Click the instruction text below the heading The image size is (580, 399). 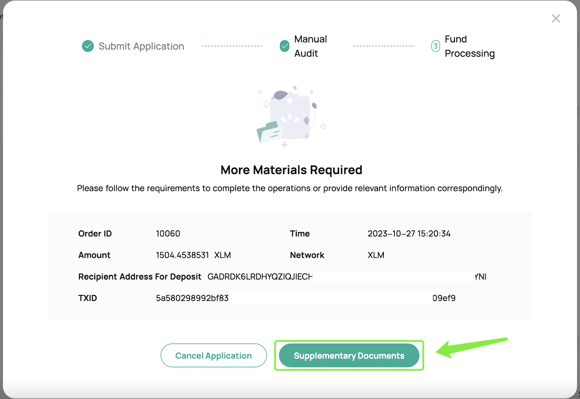point(290,188)
